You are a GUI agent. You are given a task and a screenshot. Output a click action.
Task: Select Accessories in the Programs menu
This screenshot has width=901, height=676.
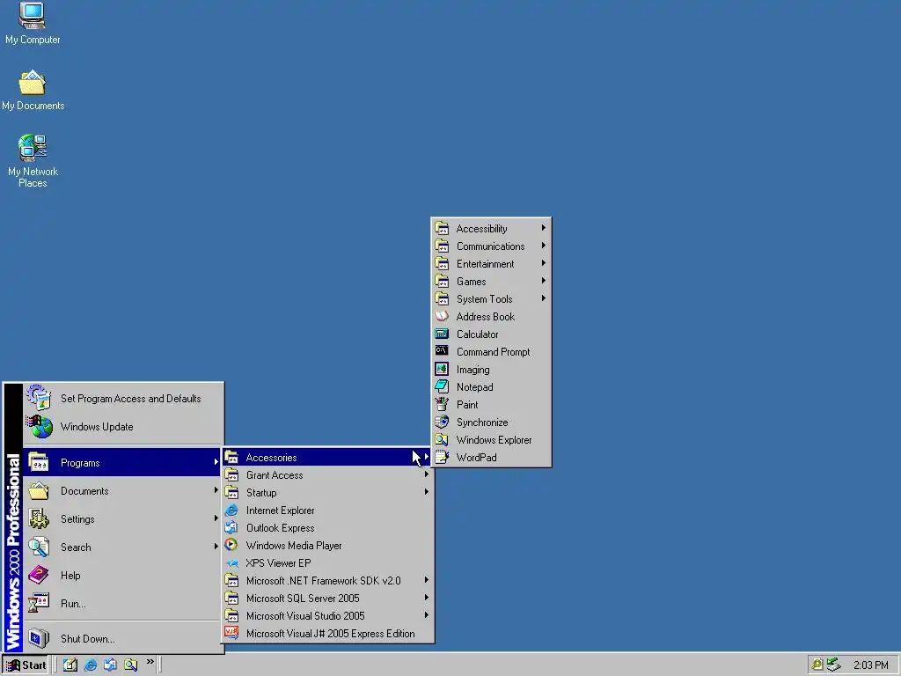pyautogui.click(x=327, y=457)
